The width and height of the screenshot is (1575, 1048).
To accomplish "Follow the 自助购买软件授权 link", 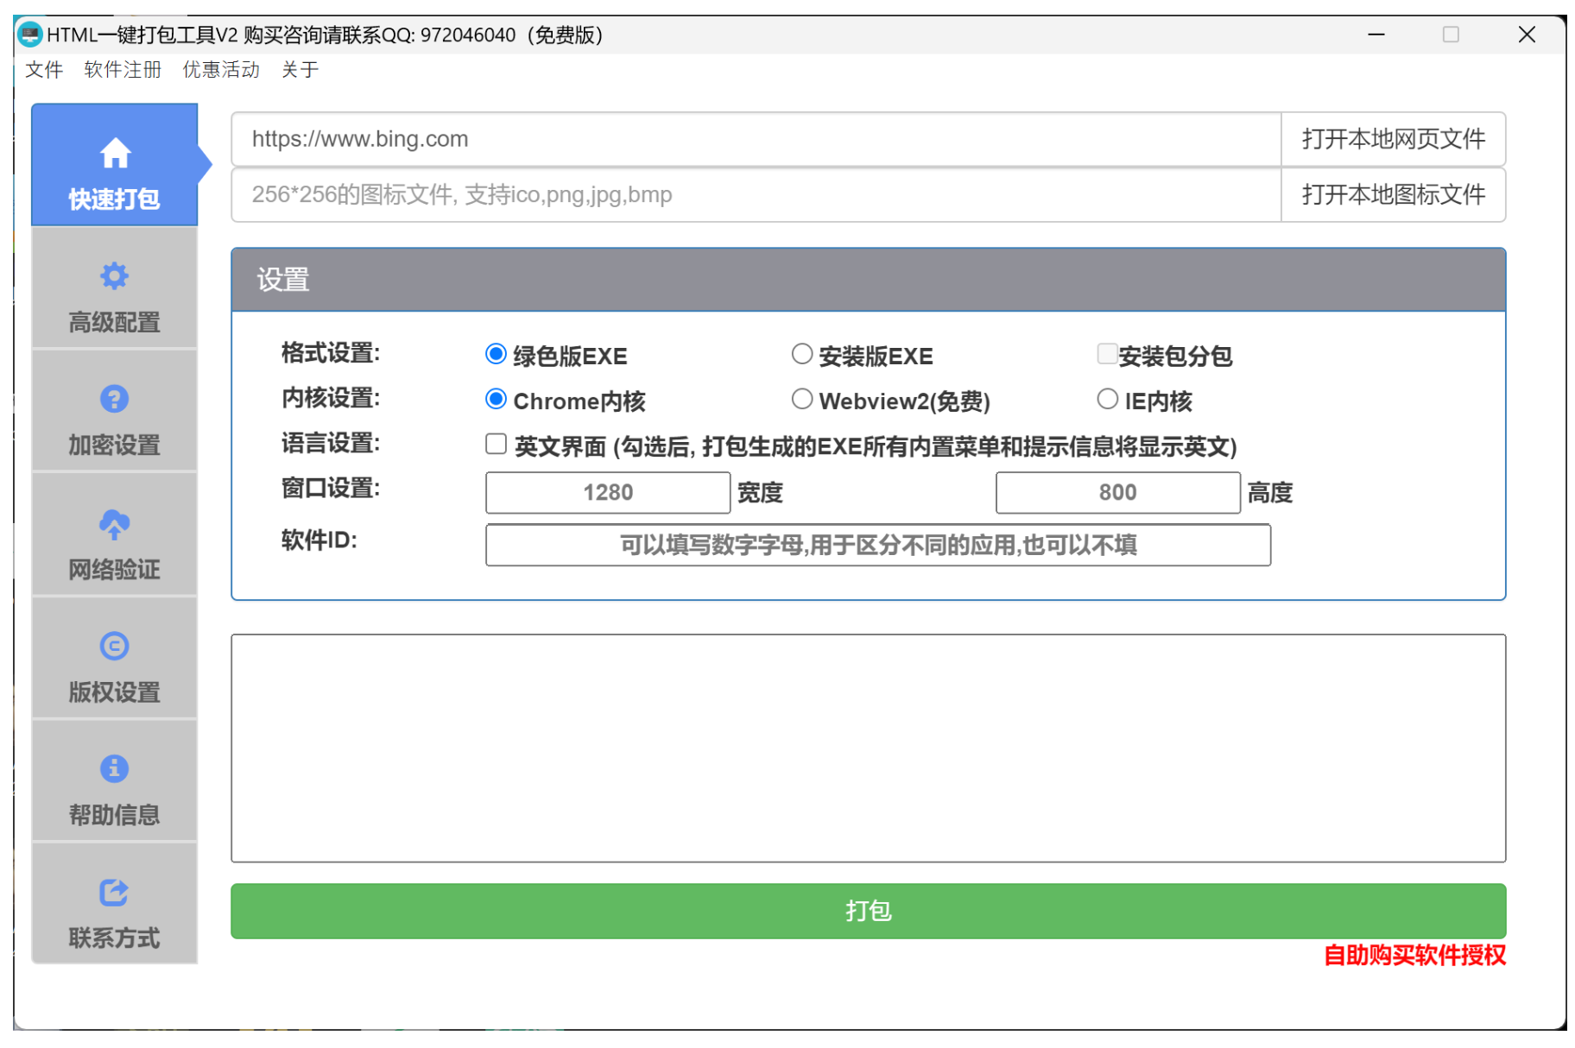I will point(1414,956).
